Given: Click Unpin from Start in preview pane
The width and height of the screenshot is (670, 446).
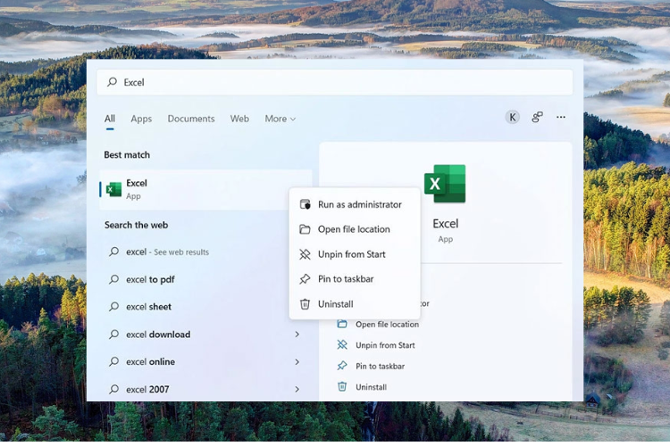Looking at the screenshot, I should [385, 345].
